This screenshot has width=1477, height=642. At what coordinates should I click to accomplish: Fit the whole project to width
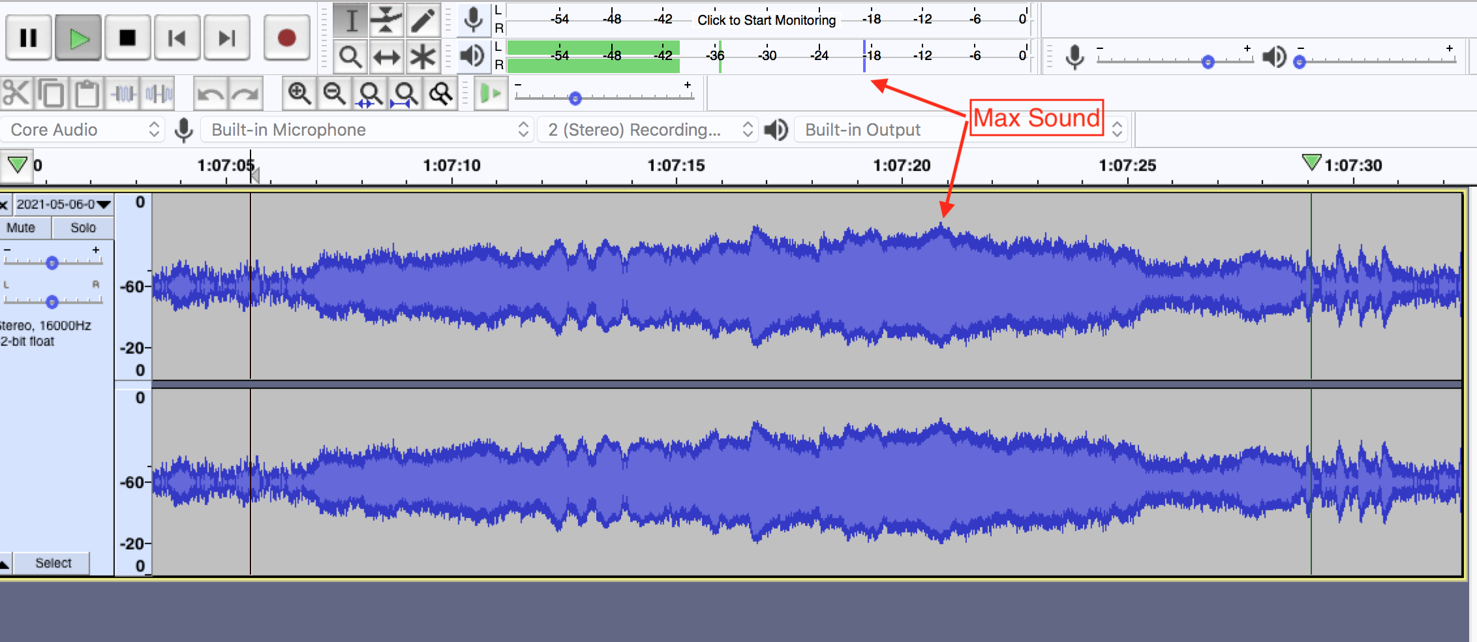point(405,93)
